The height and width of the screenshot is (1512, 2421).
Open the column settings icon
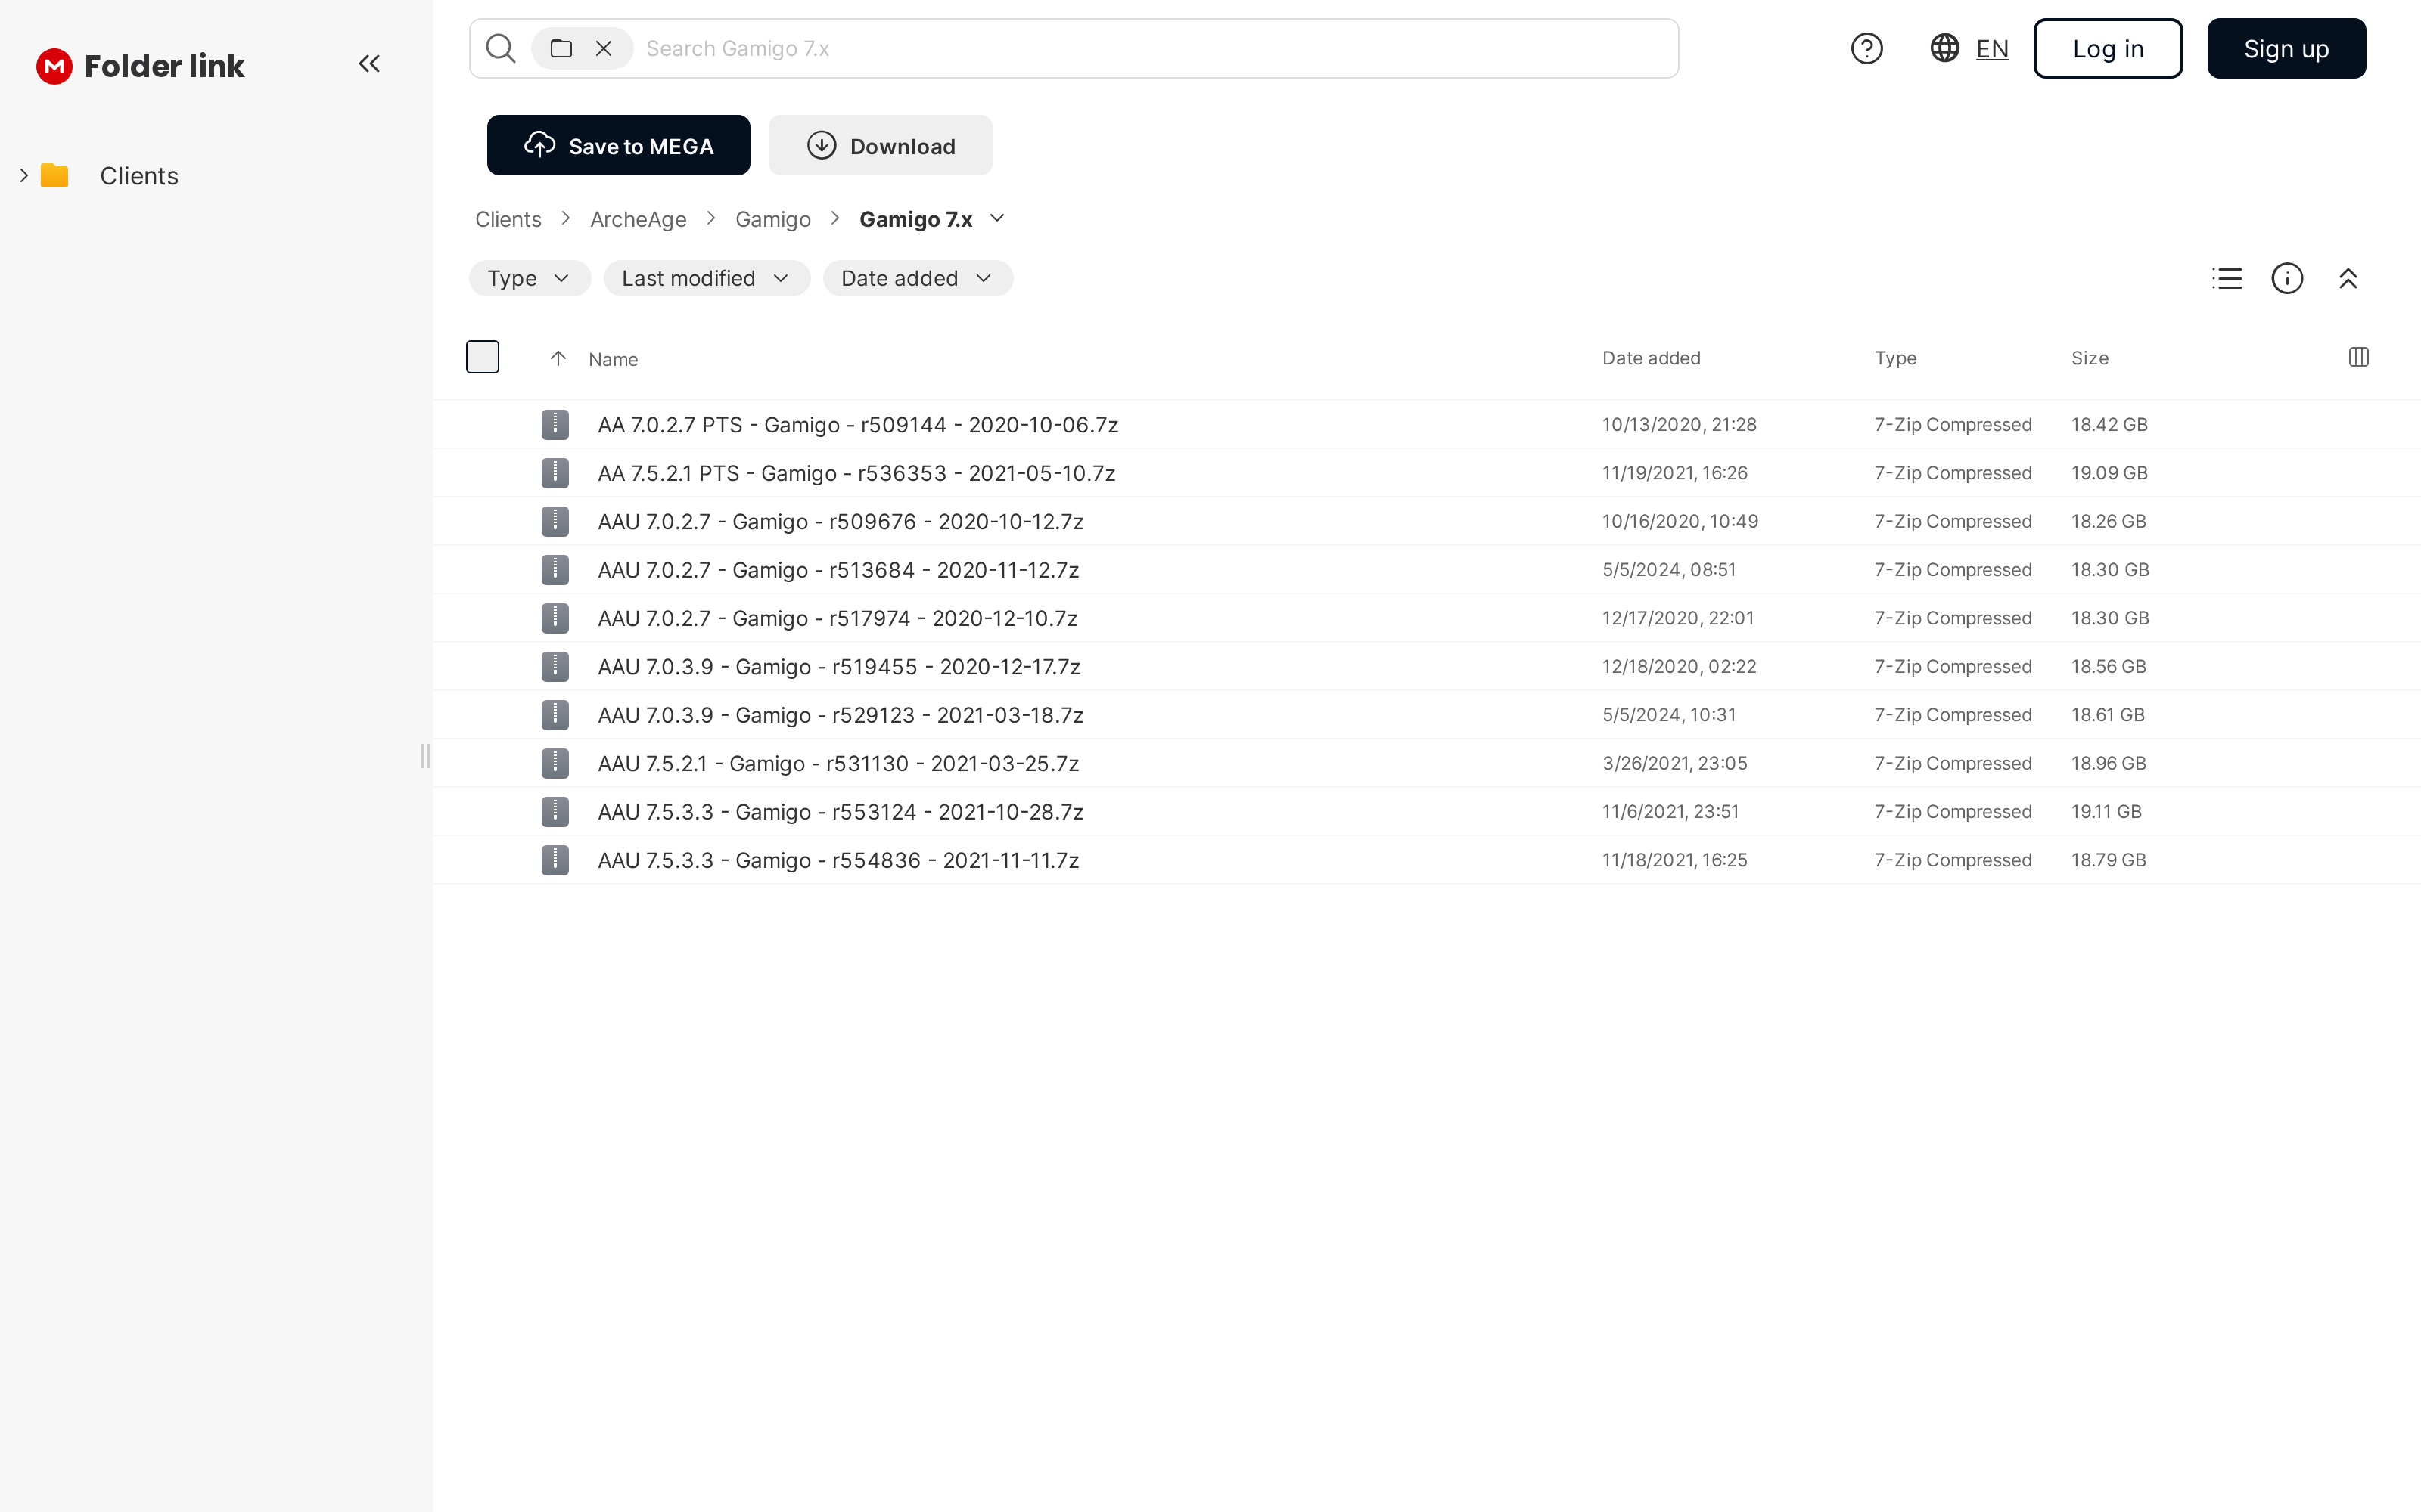pyautogui.click(x=2358, y=357)
